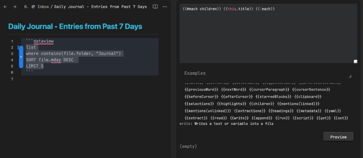The width and height of the screenshot is (363, 158).
Task: Insert the {{children}} variable from list
Action: click(x=262, y=104)
